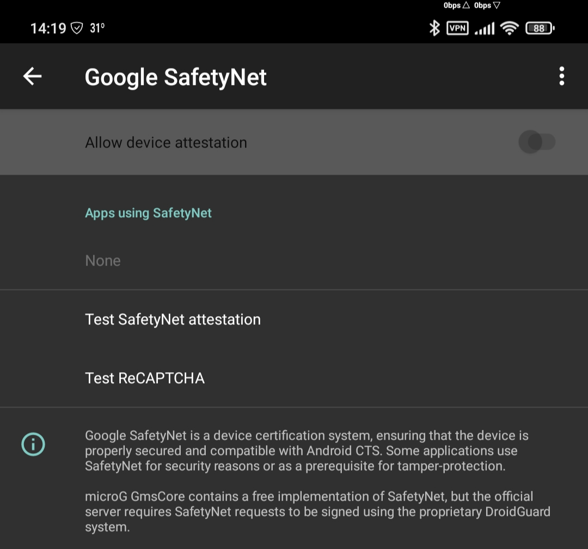Tap the network speed indicator
588x549 pixels.
point(471,5)
